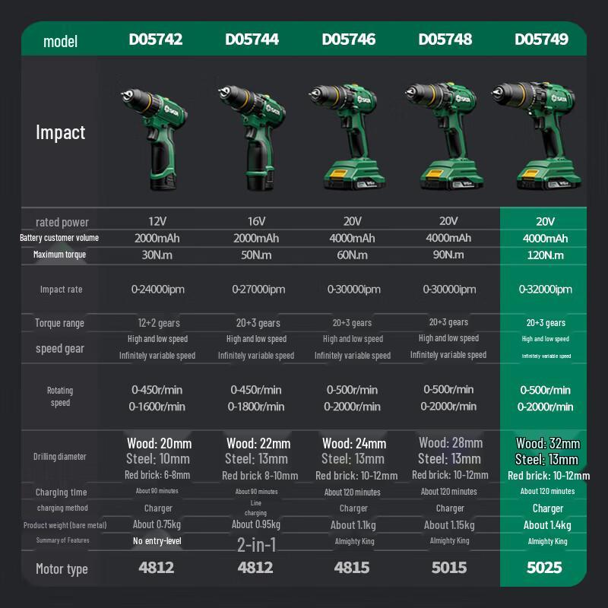This screenshot has height=608, width=608.
Task: Click the '12V' rated power value
Action: coord(157,221)
